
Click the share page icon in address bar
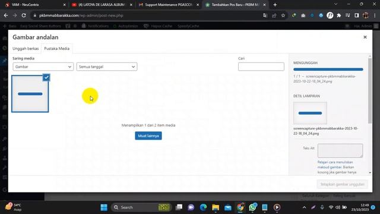(274, 15)
